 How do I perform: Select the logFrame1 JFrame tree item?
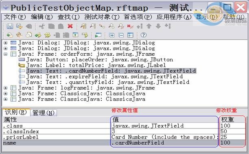pyautogui.click(x=86, y=88)
